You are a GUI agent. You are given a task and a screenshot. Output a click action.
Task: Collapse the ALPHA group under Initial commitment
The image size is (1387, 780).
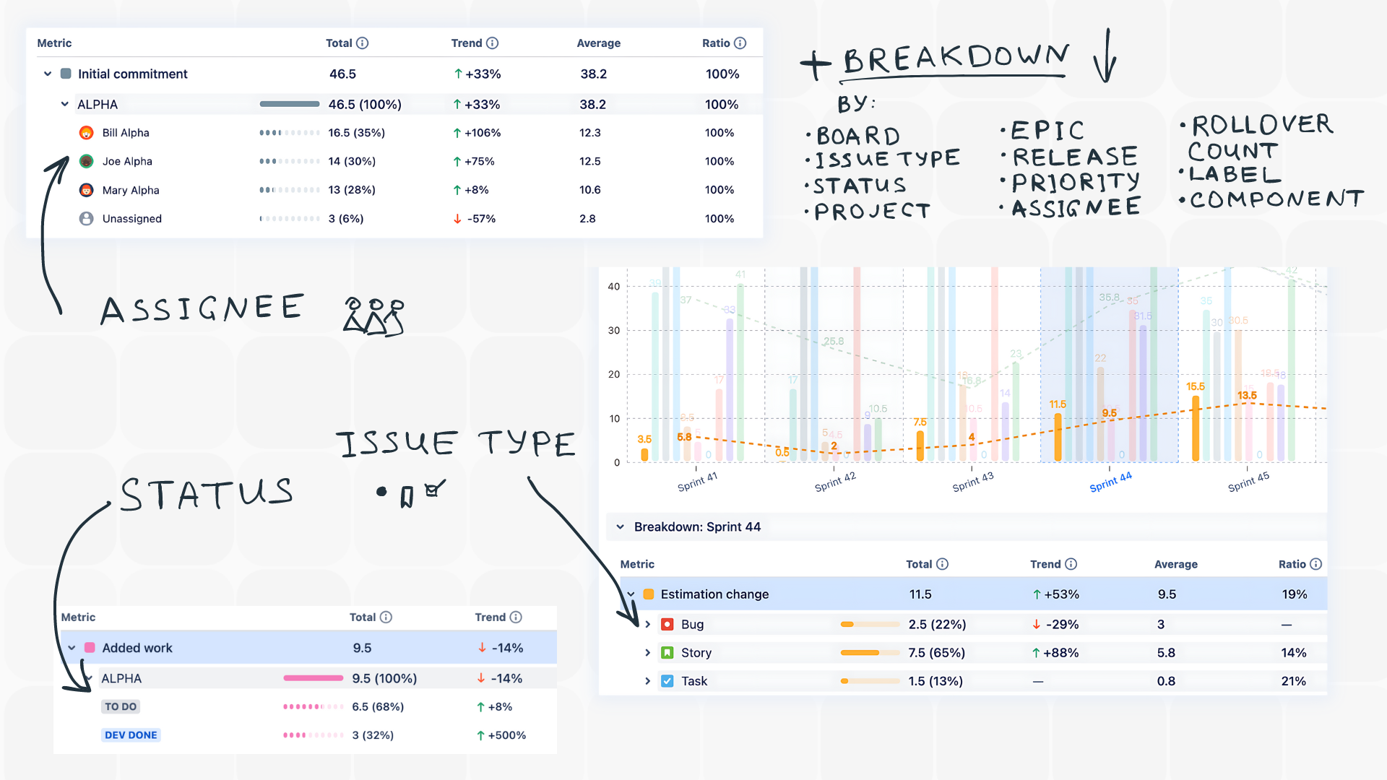64,103
